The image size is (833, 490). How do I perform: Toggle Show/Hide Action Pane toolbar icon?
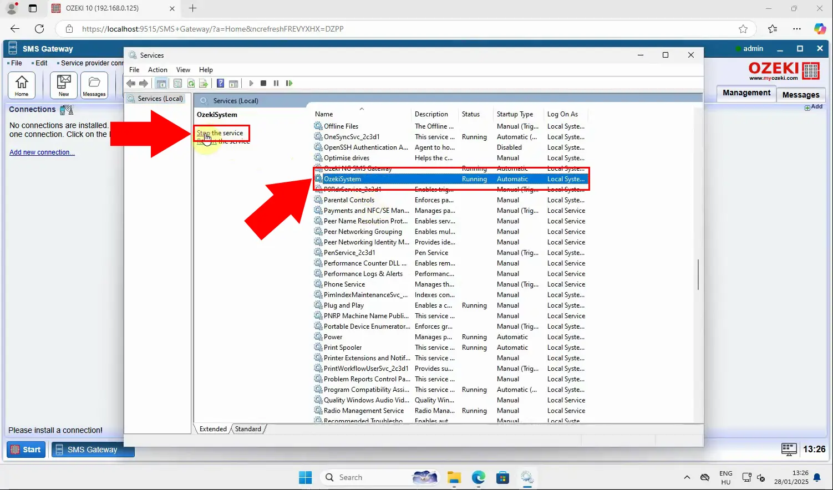(x=233, y=83)
